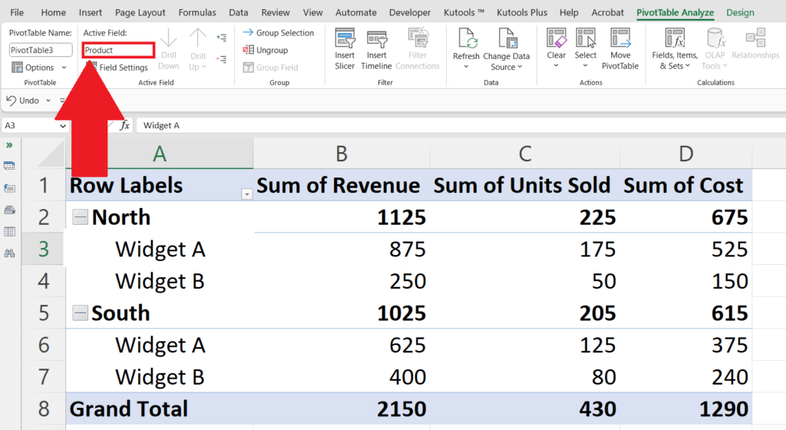This screenshot has width=786, height=430.
Task: Select column B header
Action: click(342, 154)
